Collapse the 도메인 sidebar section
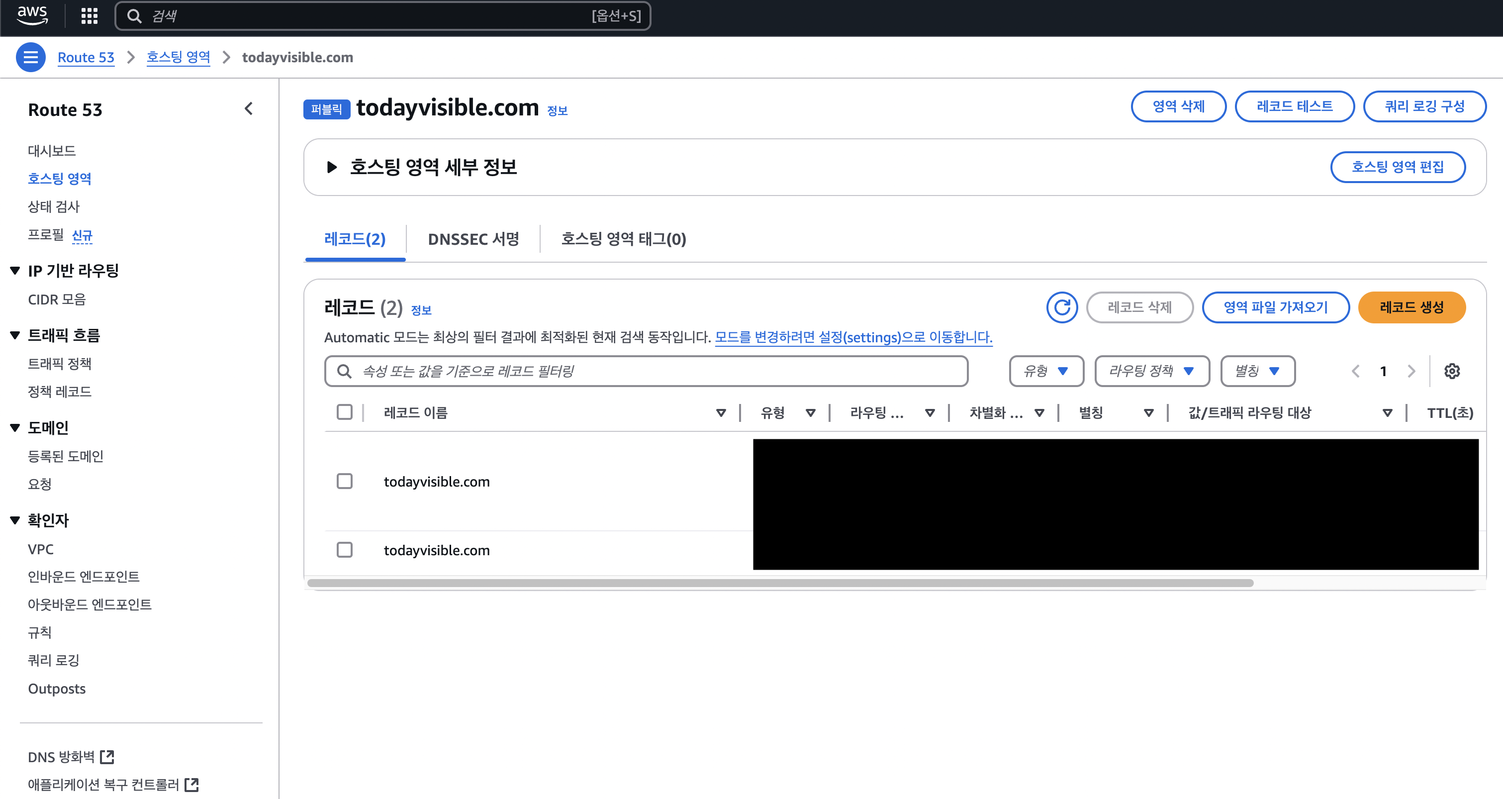 (15, 428)
